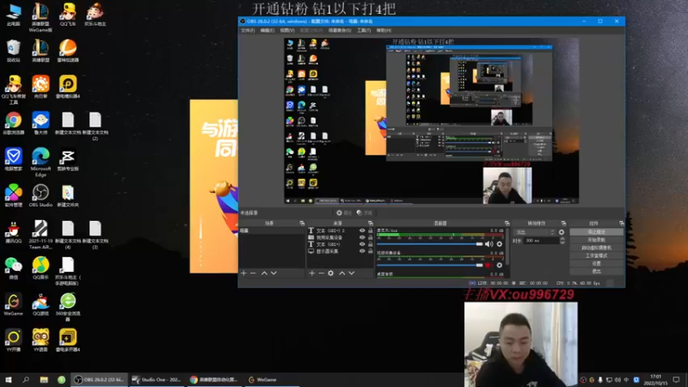Move scene down in Scenes panel
This screenshot has width=688, height=387.
[x=273, y=273]
